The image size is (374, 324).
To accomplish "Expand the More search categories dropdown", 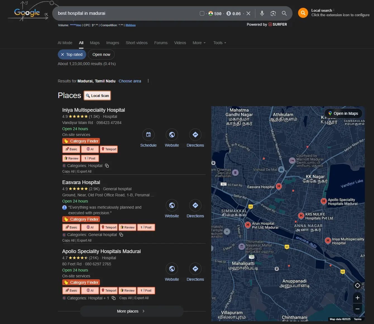I will [199, 43].
